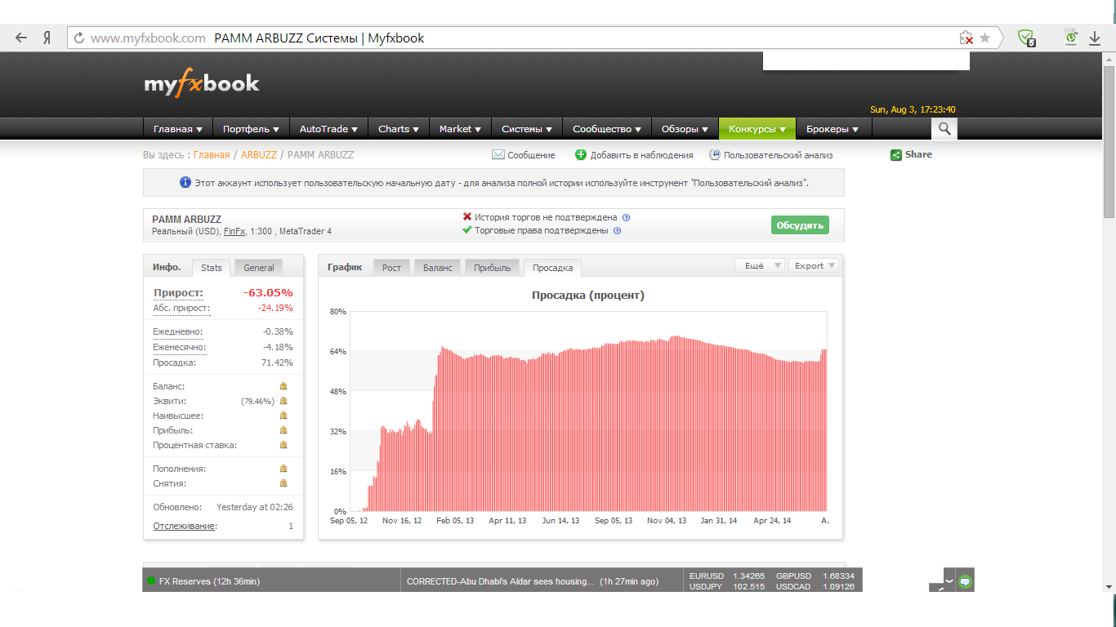Click the Ежедневно label

(x=177, y=331)
